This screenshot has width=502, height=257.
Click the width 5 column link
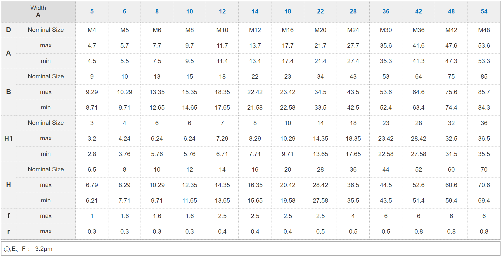point(92,11)
